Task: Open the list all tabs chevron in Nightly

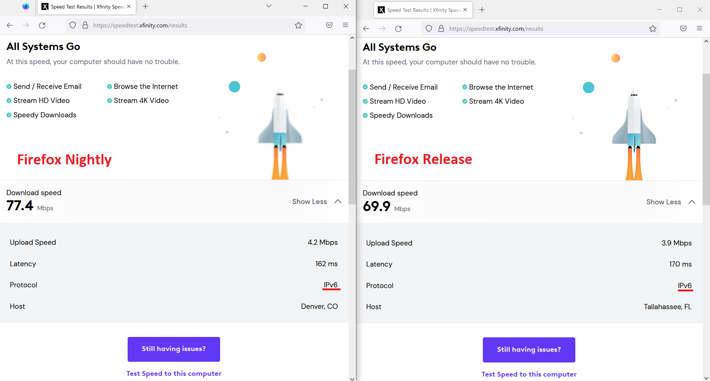Action: [x=269, y=6]
